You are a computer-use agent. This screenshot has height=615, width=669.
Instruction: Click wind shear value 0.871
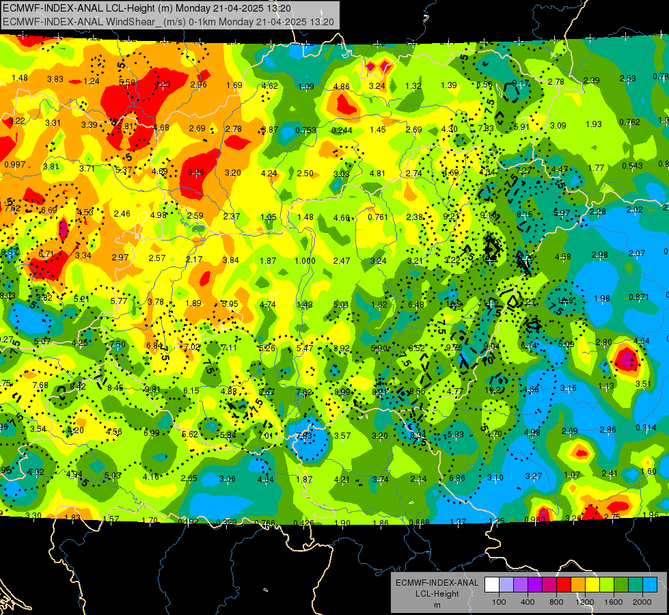pyautogui.click(x=639, y=297)
